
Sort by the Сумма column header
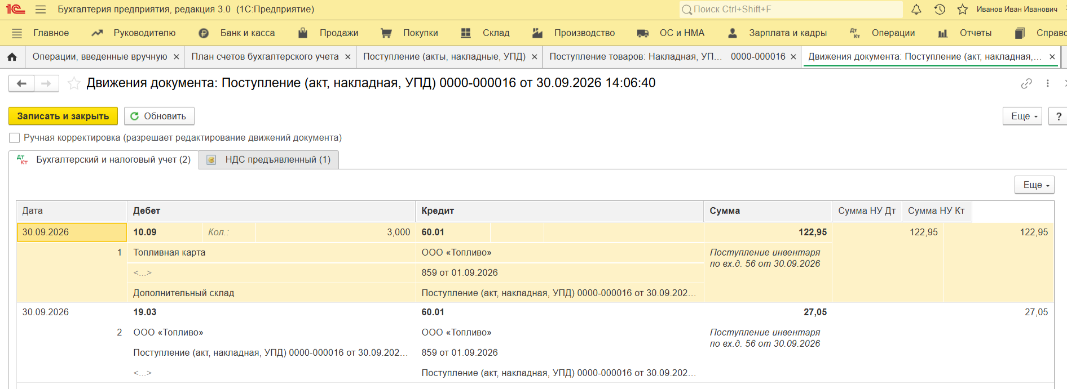click(x=767, y=211)
